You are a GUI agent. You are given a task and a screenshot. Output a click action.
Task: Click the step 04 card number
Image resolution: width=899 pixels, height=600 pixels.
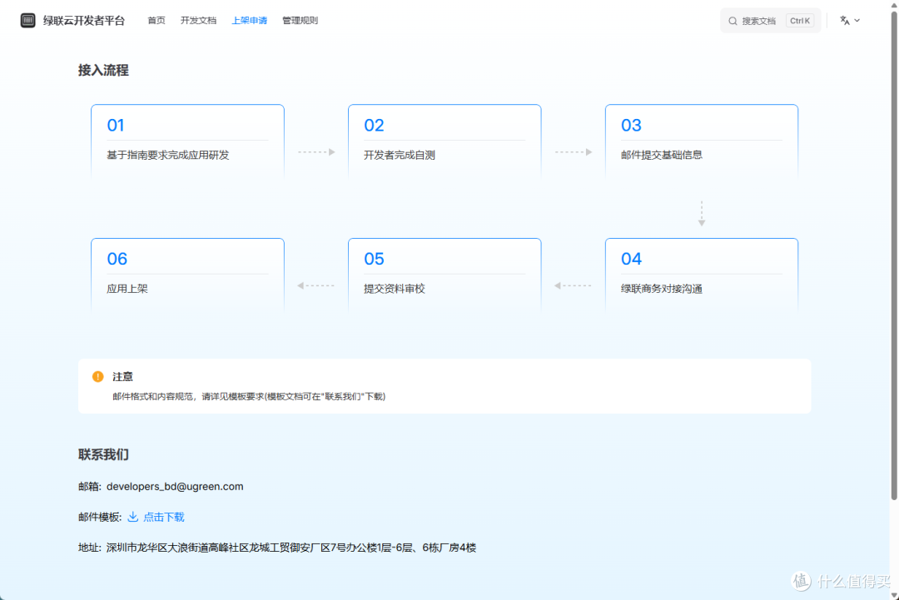point(631,259)
